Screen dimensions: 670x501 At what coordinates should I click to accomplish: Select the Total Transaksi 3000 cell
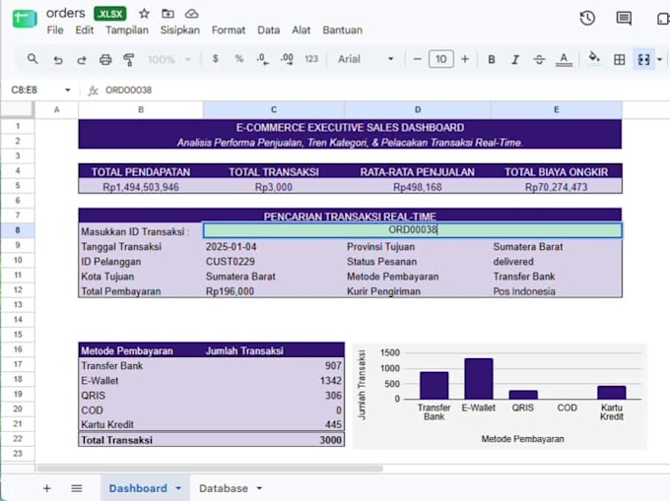(x=274, y=440)
